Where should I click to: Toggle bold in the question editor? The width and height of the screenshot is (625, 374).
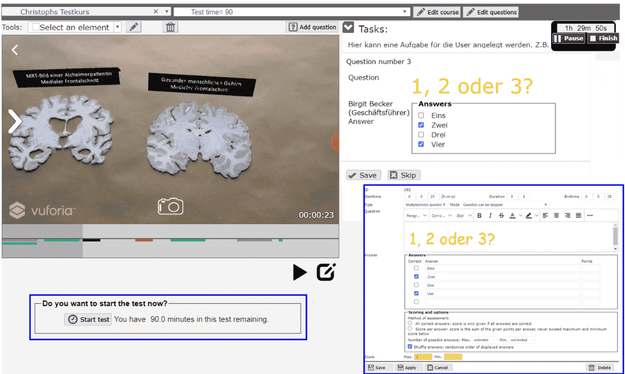(479, 216)
